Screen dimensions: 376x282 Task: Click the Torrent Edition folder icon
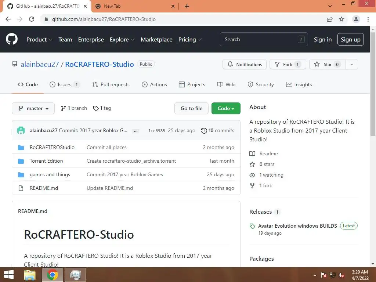tap(21, 161)
